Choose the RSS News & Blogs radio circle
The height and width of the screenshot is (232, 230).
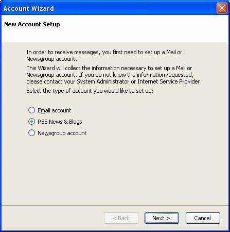click(x=31, y=122)
